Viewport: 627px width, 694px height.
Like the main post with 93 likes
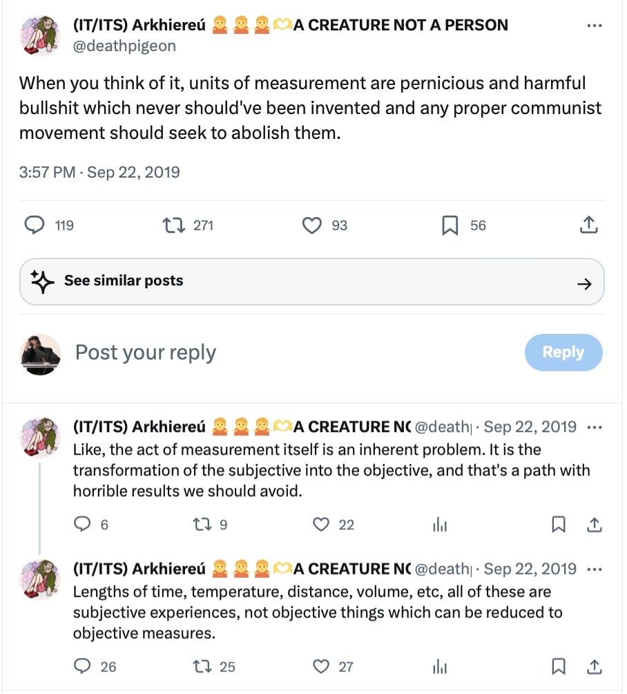pos(313,225)
